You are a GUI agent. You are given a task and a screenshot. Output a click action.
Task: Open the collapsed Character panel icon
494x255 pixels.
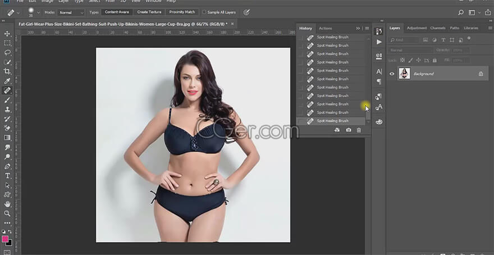point(379,71)
